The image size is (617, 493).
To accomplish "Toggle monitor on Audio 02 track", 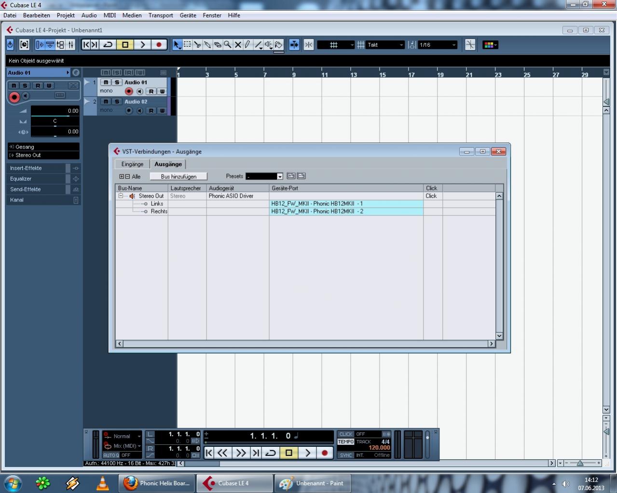I will (139, 110).
